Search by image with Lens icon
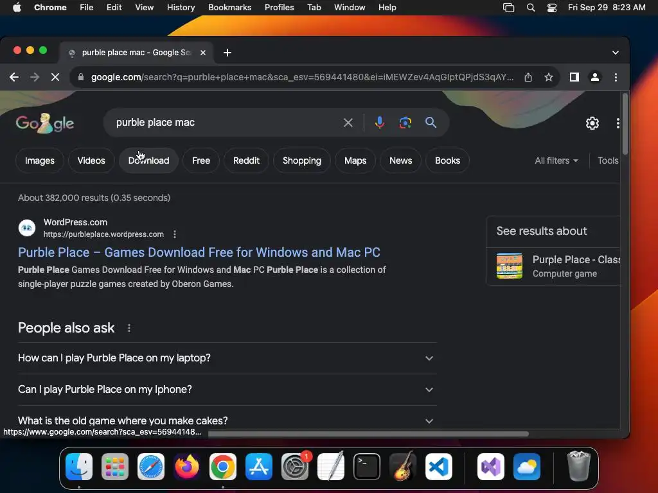This screenshot has height=493, width=658. pyautogui.click(x=405, y=123)
